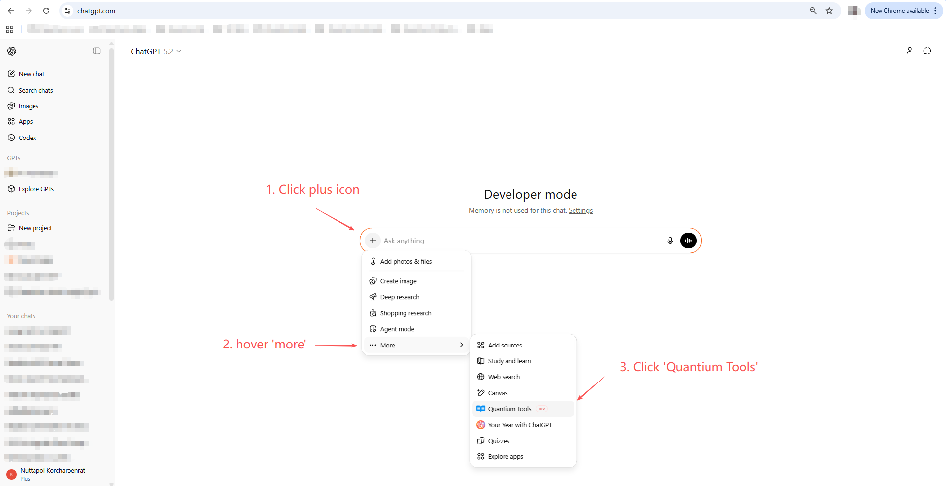Click the Developer mode heading
Image resolution: width=946 pixels, height=486 pixels.
(531, 194)
